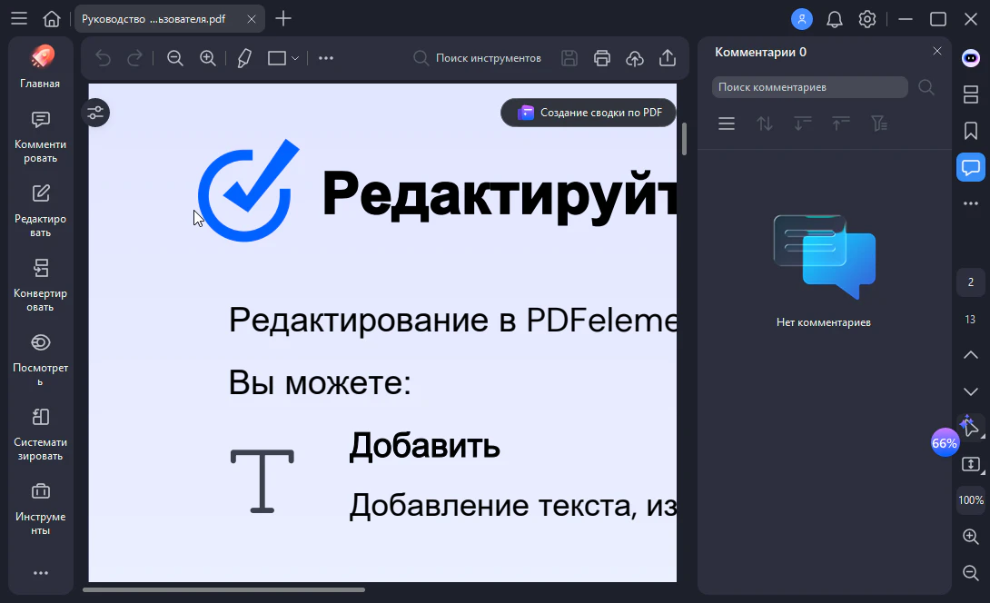Go to Главная home section
990x603 pixels.
point(40,68)
